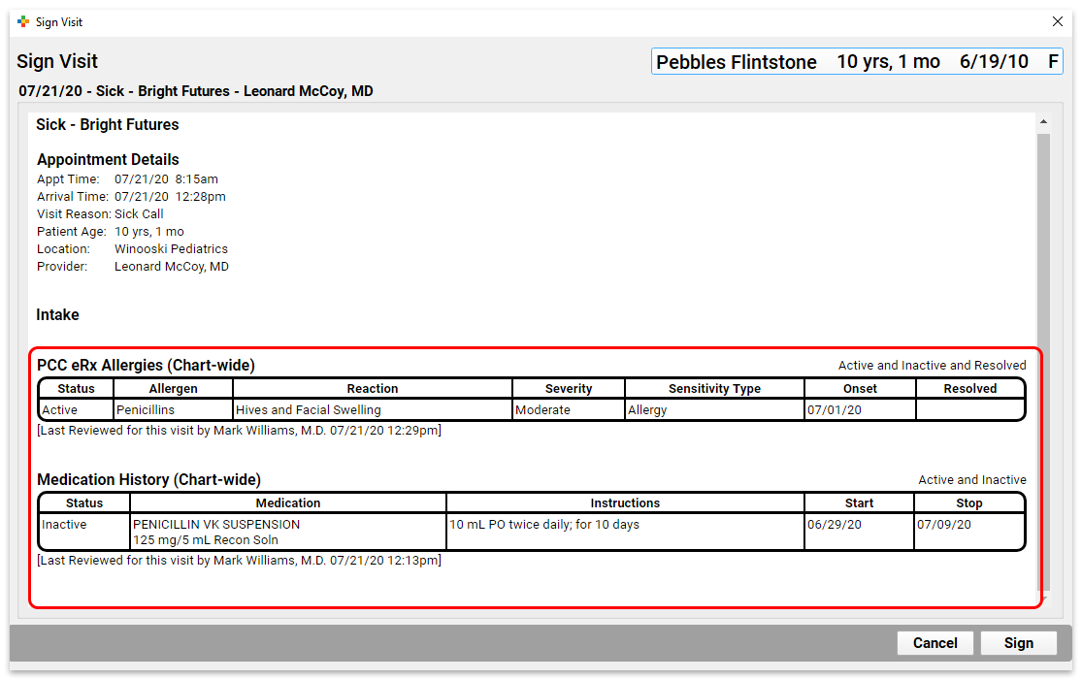
Task: Click the Allergen column header
Action: [x=173, y=388]
